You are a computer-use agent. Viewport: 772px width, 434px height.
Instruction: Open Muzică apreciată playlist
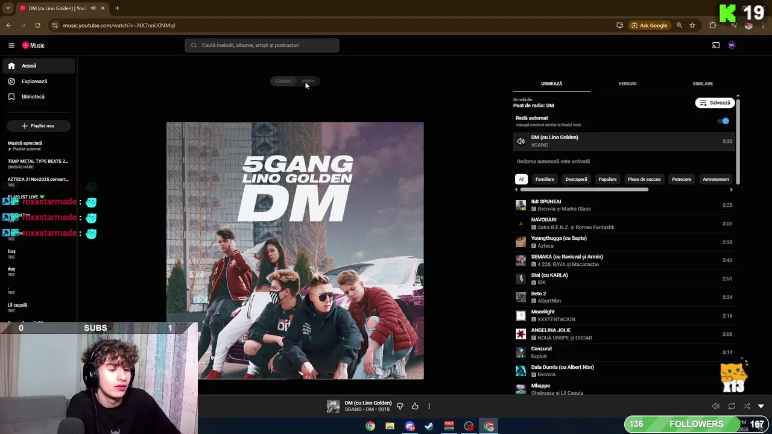39,146
